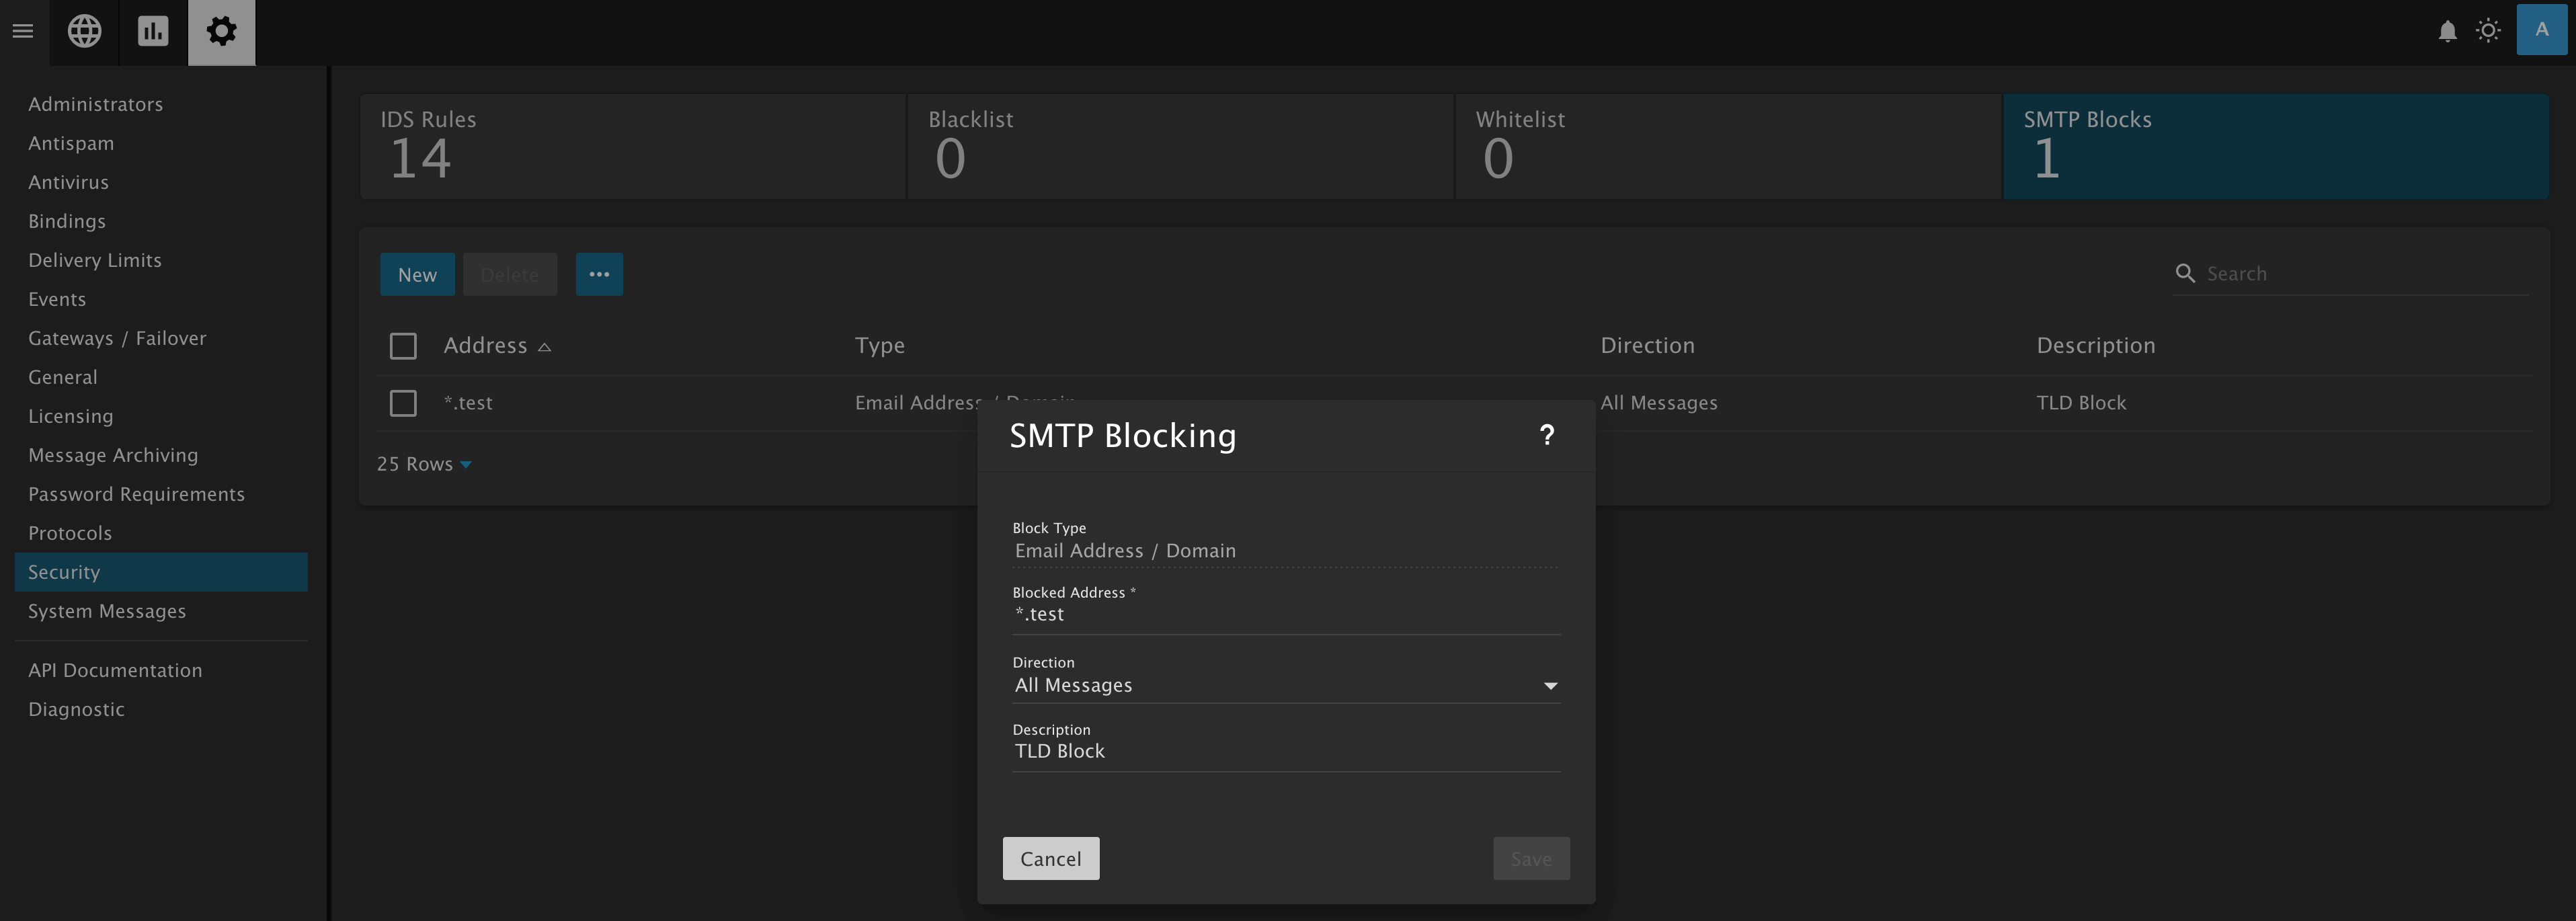Switch to the IDS Rules tab
The width and height of the screenshot is (2576, 921).
coord(632,146)
